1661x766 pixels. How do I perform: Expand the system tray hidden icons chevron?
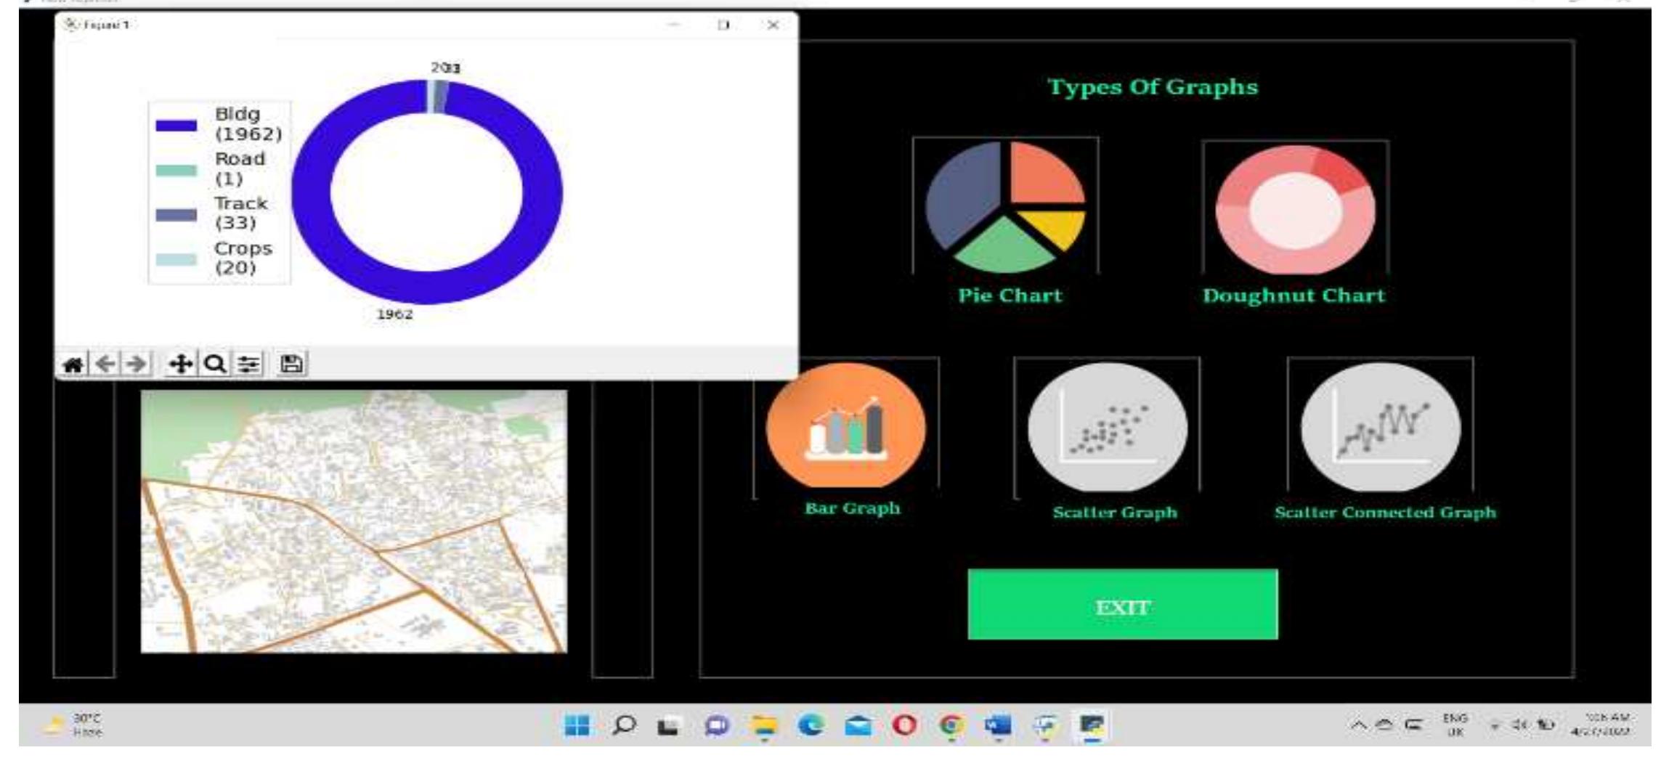click(1357, 725)
